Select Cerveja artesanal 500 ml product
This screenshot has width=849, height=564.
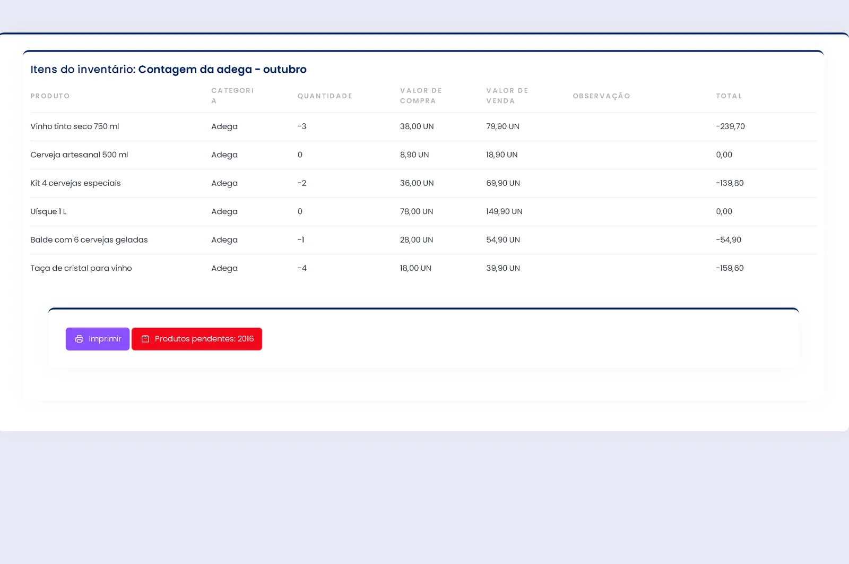(x=79, y=155)
